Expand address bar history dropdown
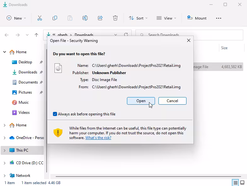 click(116, 35)
